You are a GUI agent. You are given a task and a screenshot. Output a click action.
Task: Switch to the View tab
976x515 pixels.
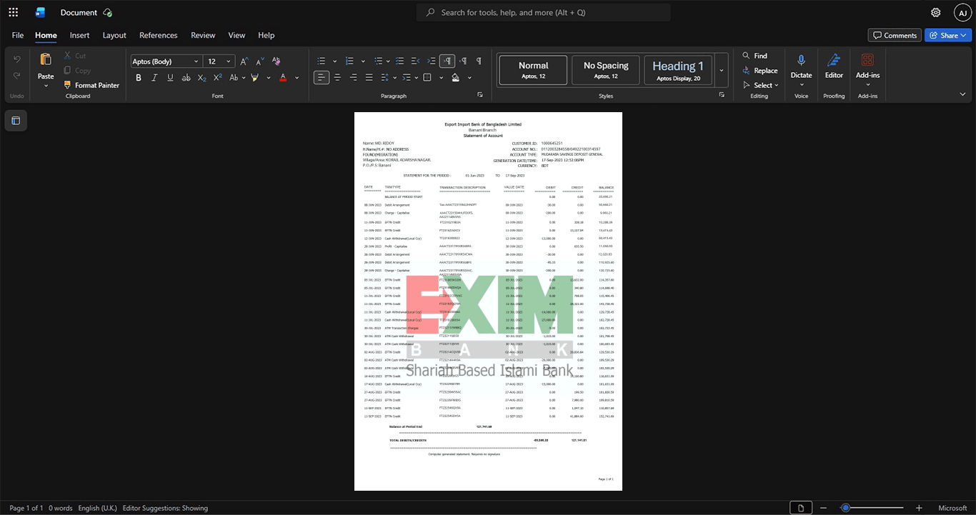(x=236, y=35)
